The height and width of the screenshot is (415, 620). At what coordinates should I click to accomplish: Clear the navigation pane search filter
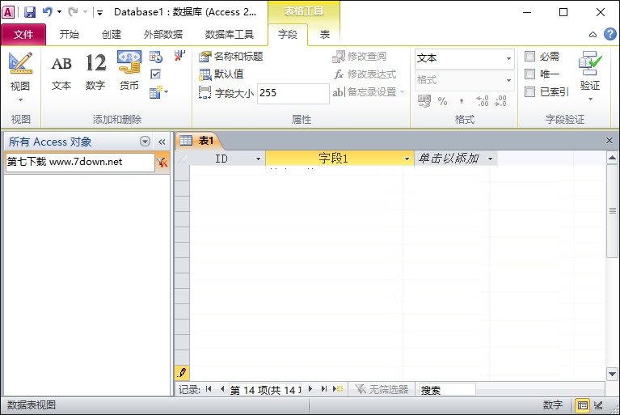162,162
